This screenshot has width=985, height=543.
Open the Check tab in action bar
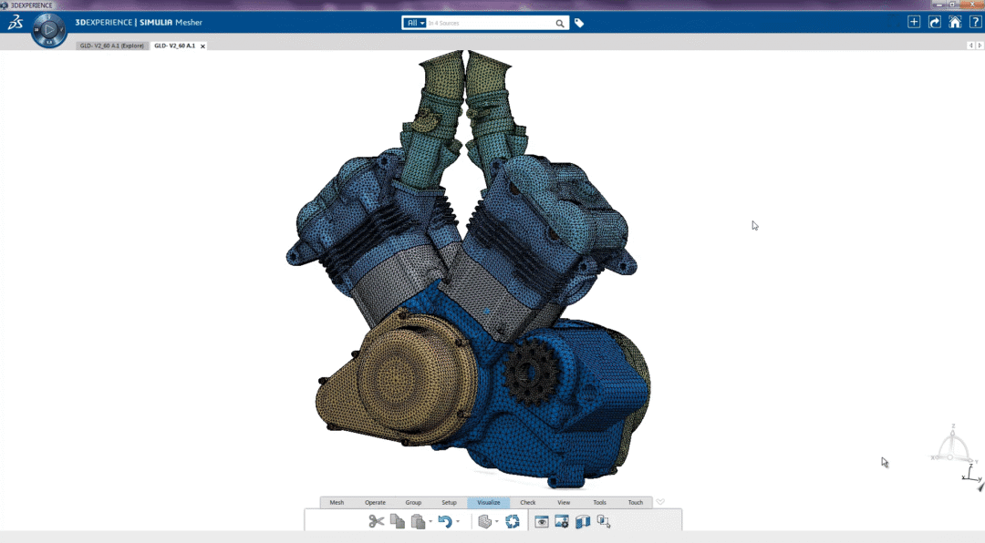528,502
